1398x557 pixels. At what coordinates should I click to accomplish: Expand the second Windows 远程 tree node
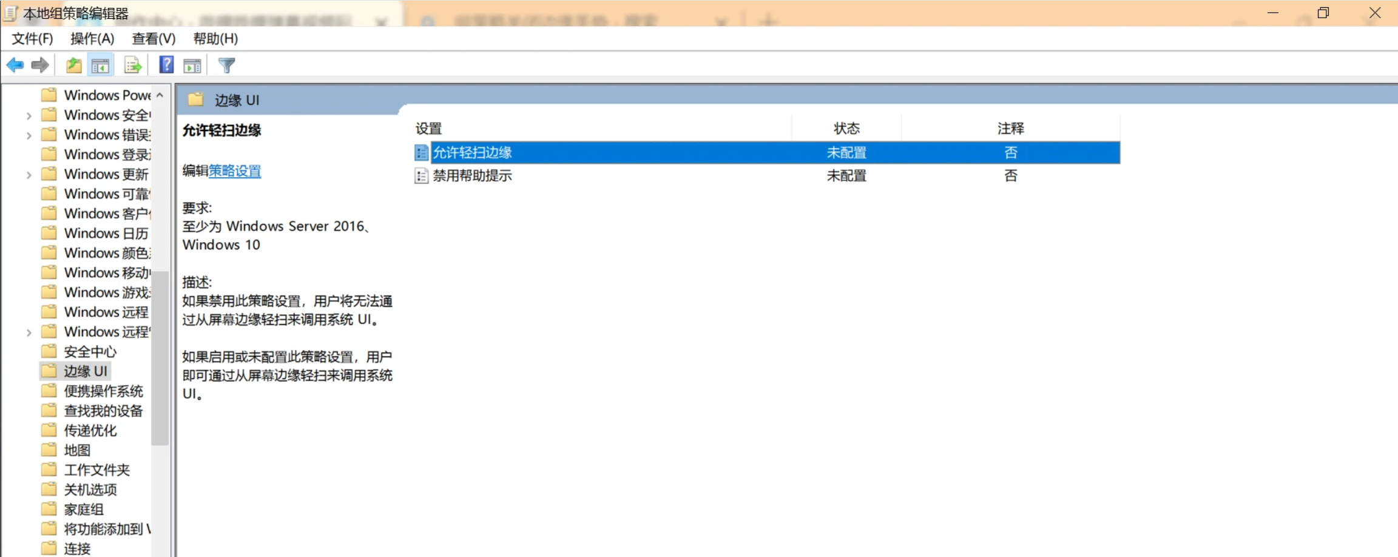pos(29,333)
